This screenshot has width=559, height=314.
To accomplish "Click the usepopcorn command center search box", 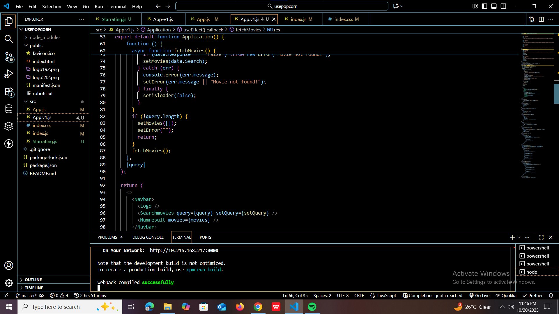I will (282, 6).
